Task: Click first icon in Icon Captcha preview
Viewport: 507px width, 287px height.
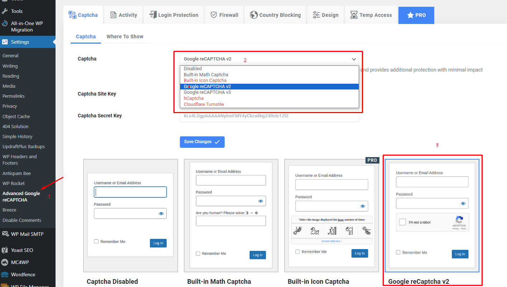Action: pyautogui.click(x=297, y=230)
